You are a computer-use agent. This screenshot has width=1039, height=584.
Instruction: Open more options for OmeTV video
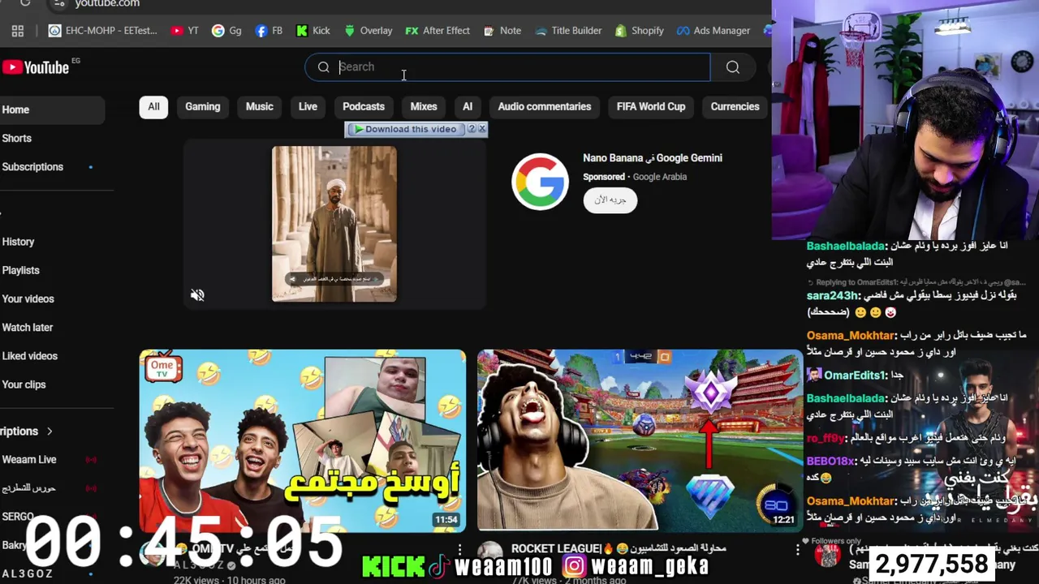[x=459, y=550]
